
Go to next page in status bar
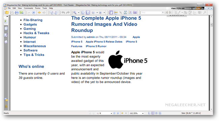pyautogui.click(x=115, y=113)
